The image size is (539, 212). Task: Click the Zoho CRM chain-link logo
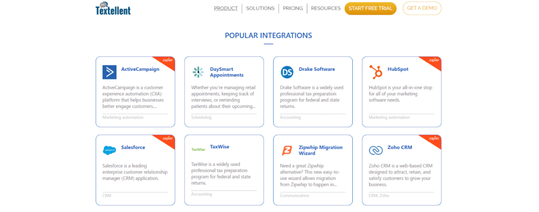pyautogui.click(x=375, y=150)
